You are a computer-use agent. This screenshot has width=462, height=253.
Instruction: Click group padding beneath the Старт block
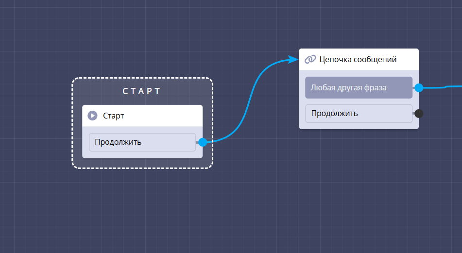click(x=142, y=163)
